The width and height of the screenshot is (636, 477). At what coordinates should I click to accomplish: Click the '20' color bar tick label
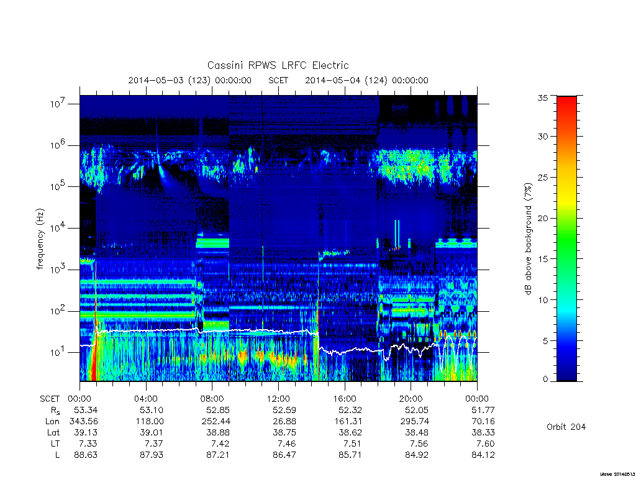coord(542,218)
